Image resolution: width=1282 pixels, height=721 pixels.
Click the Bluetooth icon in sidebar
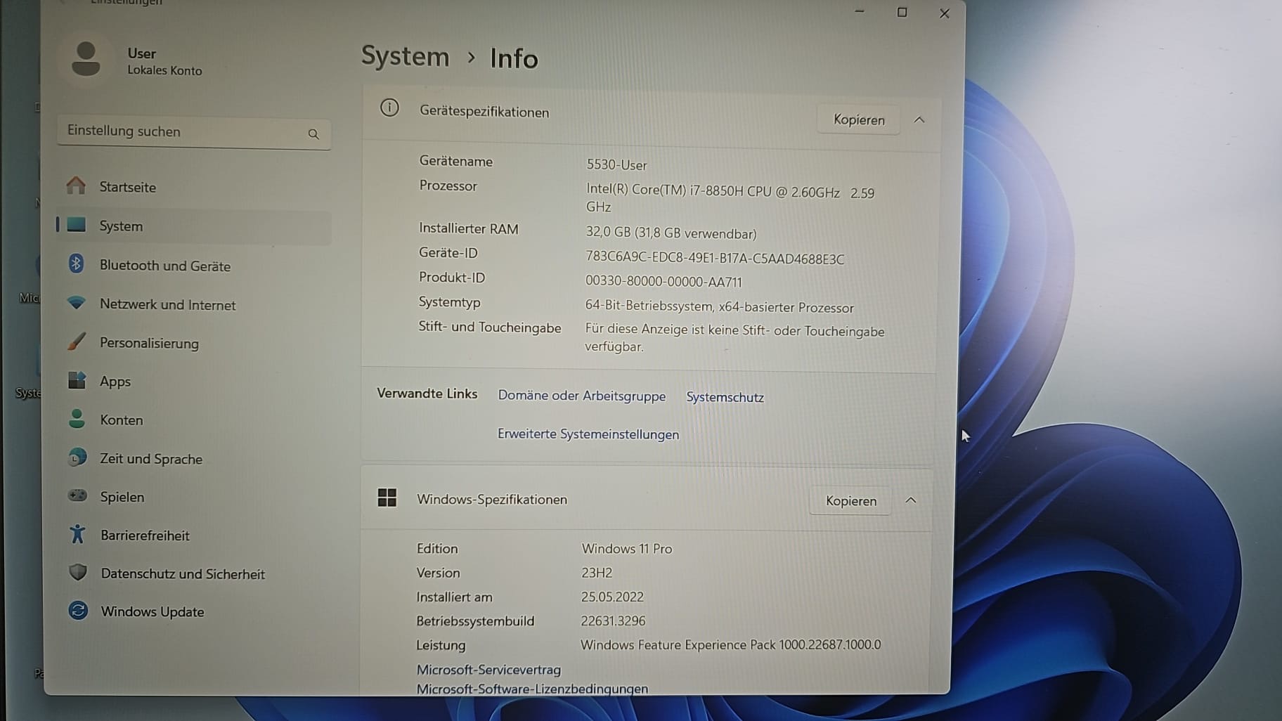coord(76,264)
